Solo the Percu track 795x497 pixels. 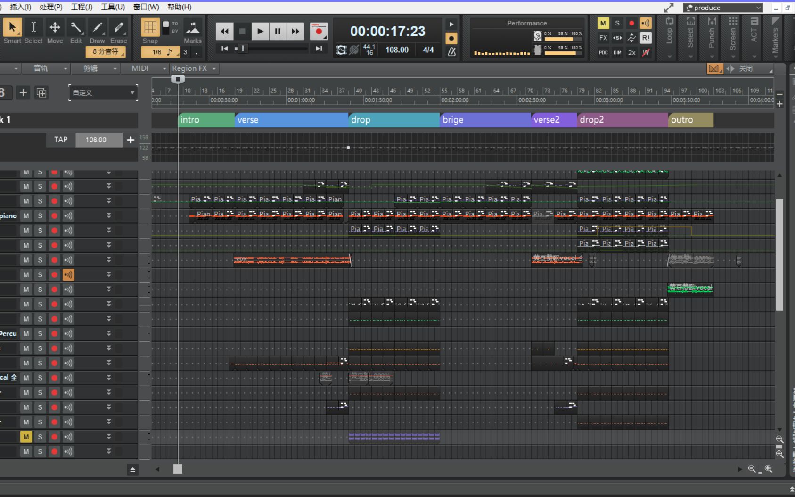[40, 334]
